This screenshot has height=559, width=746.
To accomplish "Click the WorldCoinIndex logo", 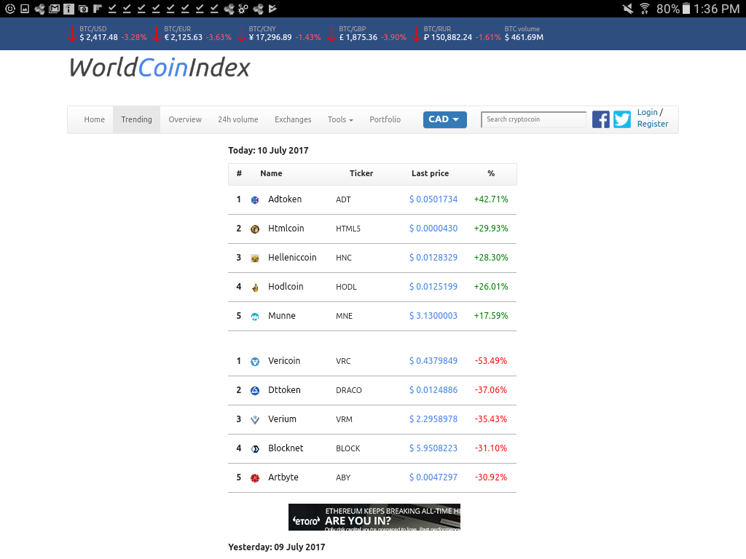I will tap(160, 68).
